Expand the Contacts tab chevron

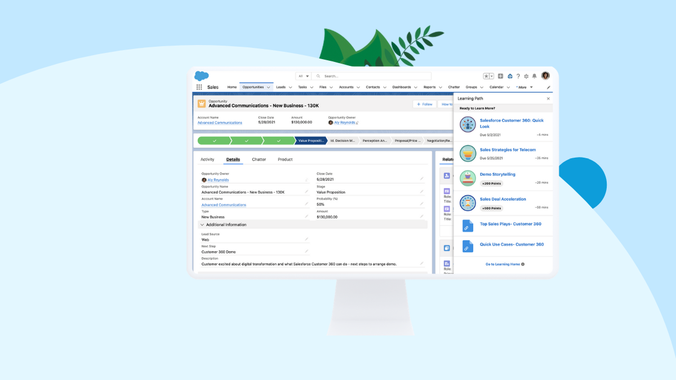tap(385, 87)
